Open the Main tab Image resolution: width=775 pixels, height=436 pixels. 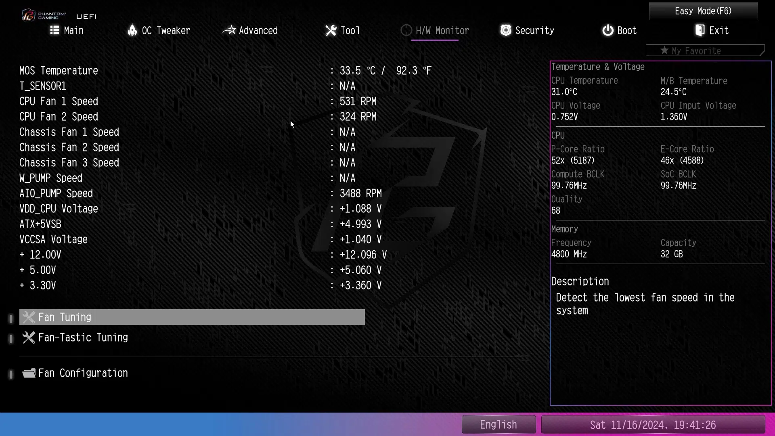coord(67,30)
